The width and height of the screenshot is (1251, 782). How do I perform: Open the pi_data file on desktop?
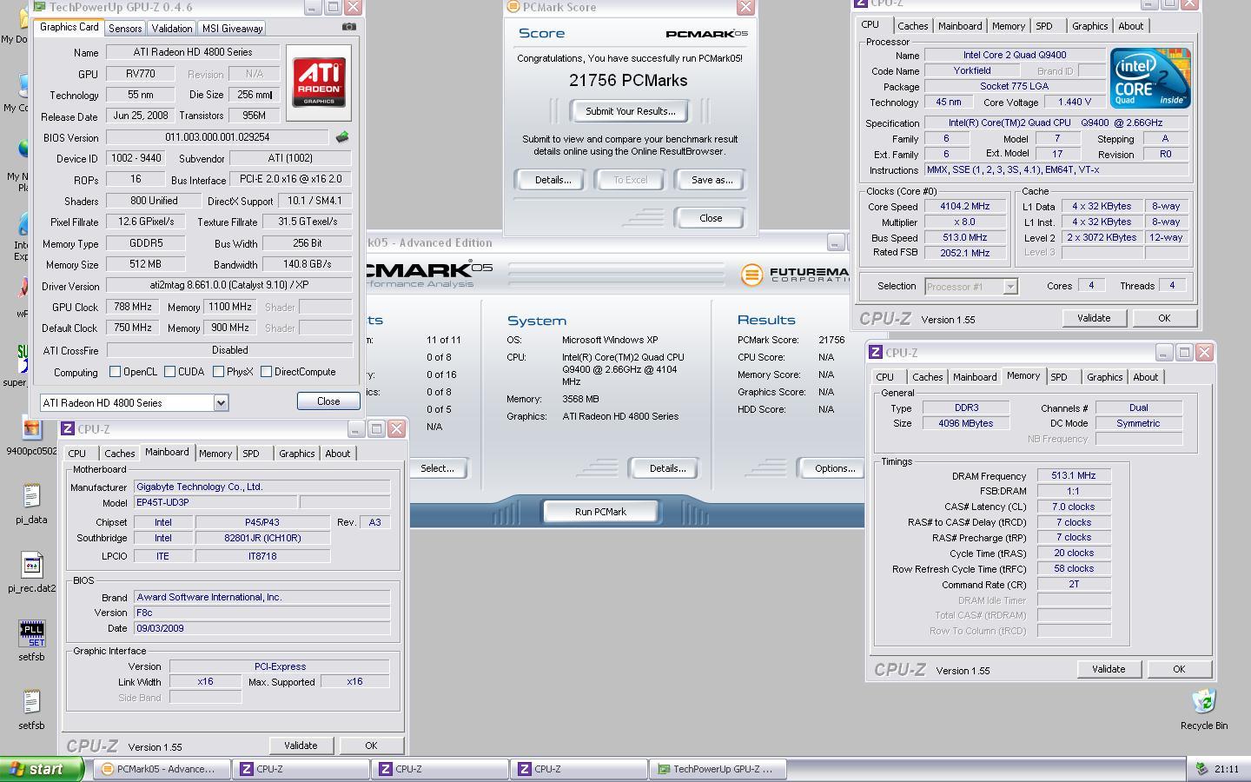point(31,503)
